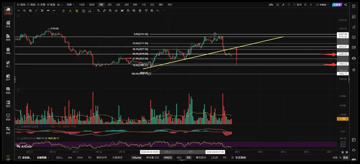The height and width of the screenshot is (164, 360).
Task: Toggle the RSI indicator
Action: [x=189, y=157]
